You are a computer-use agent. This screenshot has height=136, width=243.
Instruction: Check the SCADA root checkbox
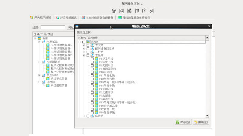point(84,42)
